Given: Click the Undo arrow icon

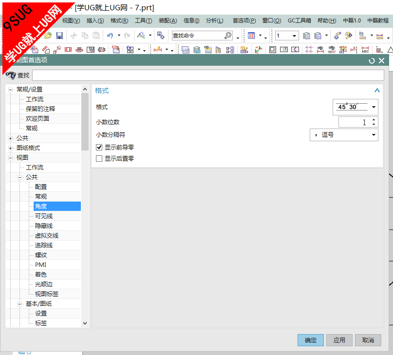Looking at the screenshot, I should click(x=110, y=36).
